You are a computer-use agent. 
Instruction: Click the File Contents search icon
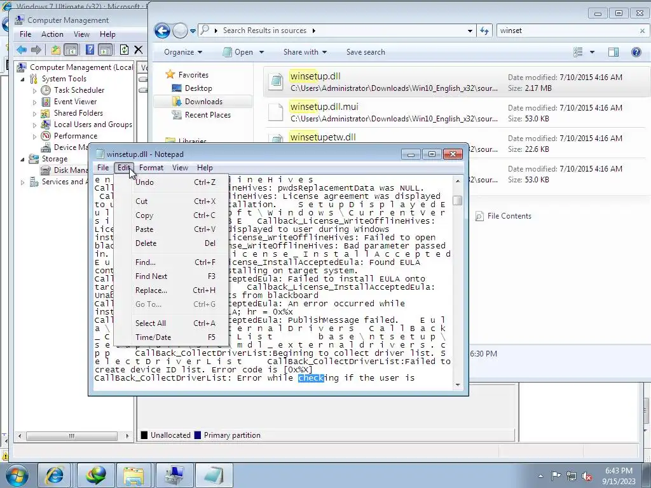click(479, 216)
